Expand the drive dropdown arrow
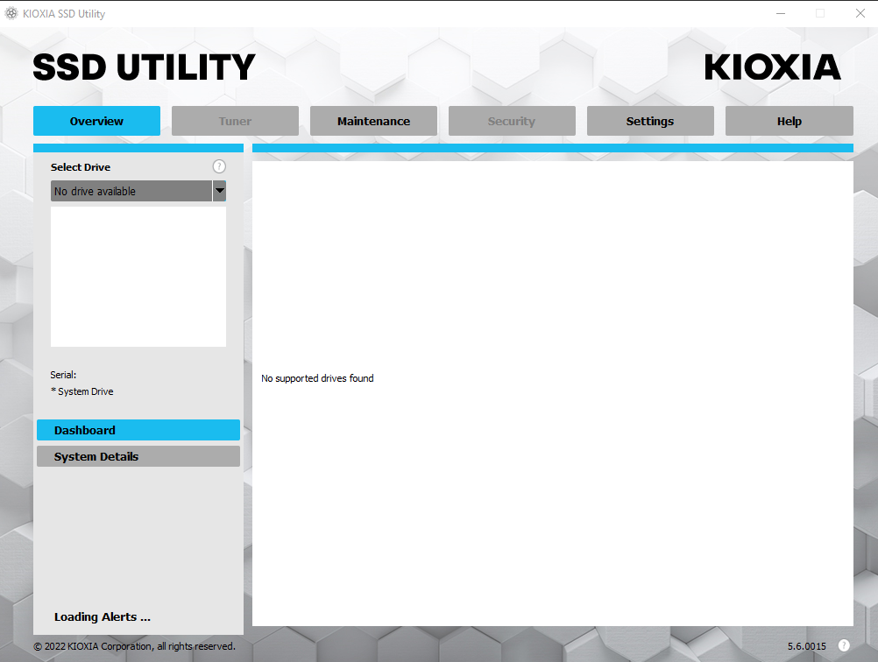The image size is (878, 662). (x=219, y=191)
